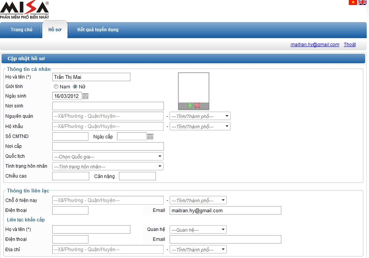Open the Tình trạng hôn nhân dropdown

(107, 167)
